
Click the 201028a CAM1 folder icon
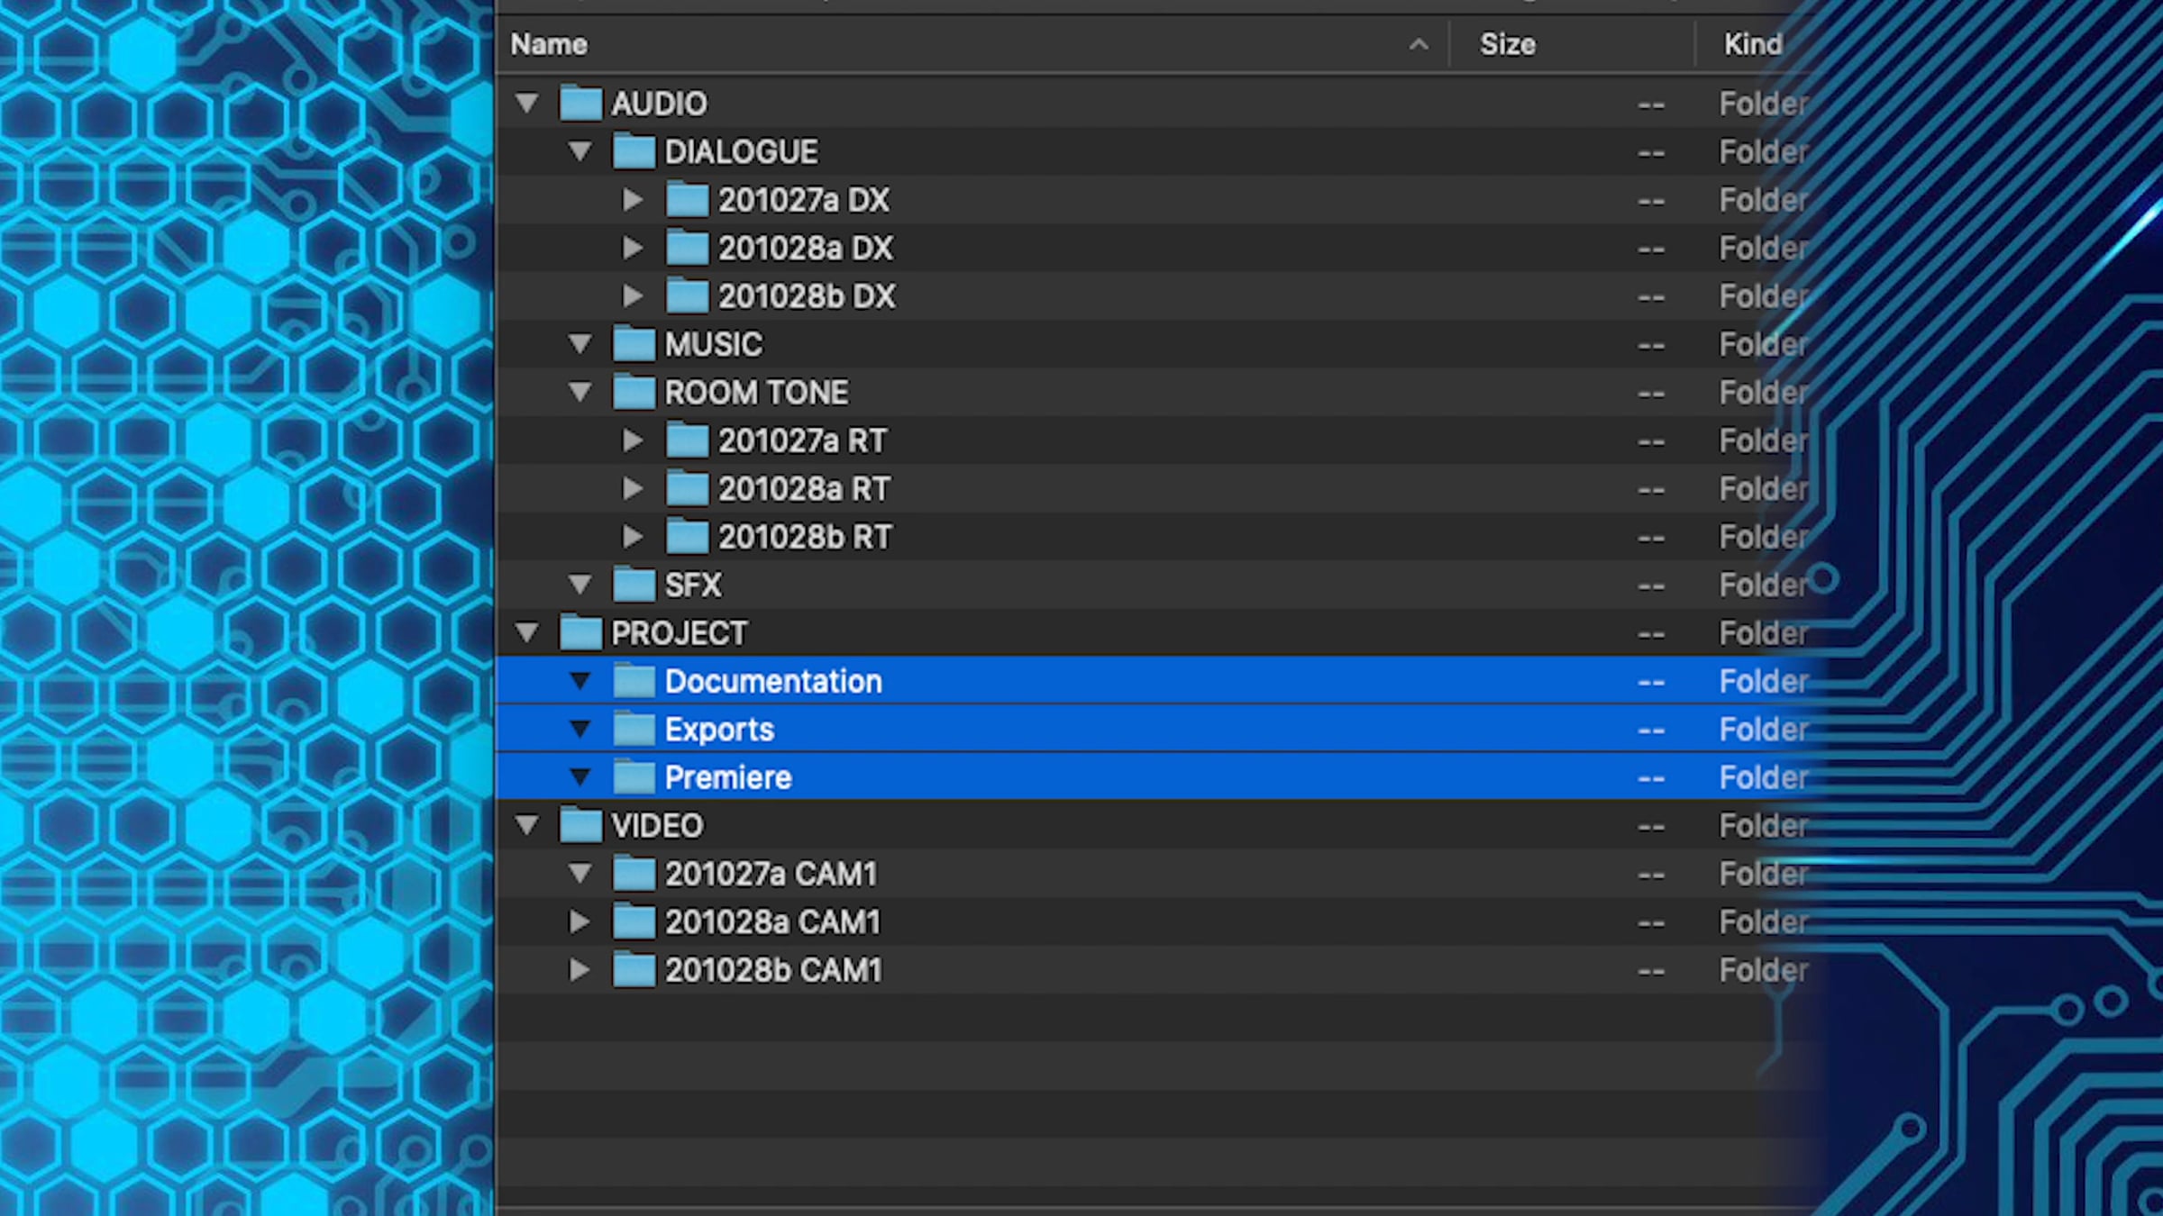pos(634,921)
